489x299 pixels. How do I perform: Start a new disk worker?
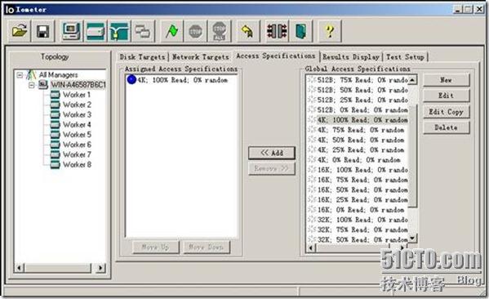(96, 31)
